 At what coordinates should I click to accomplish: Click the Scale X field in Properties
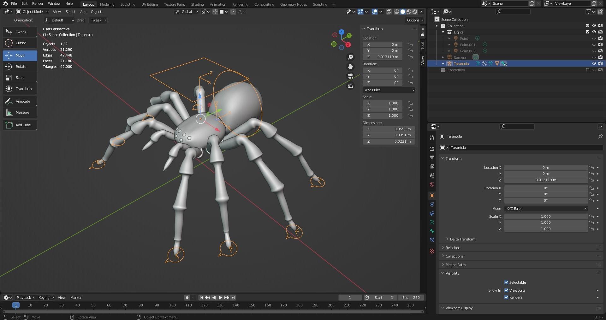pyautogui.click(x=546, y=216)
